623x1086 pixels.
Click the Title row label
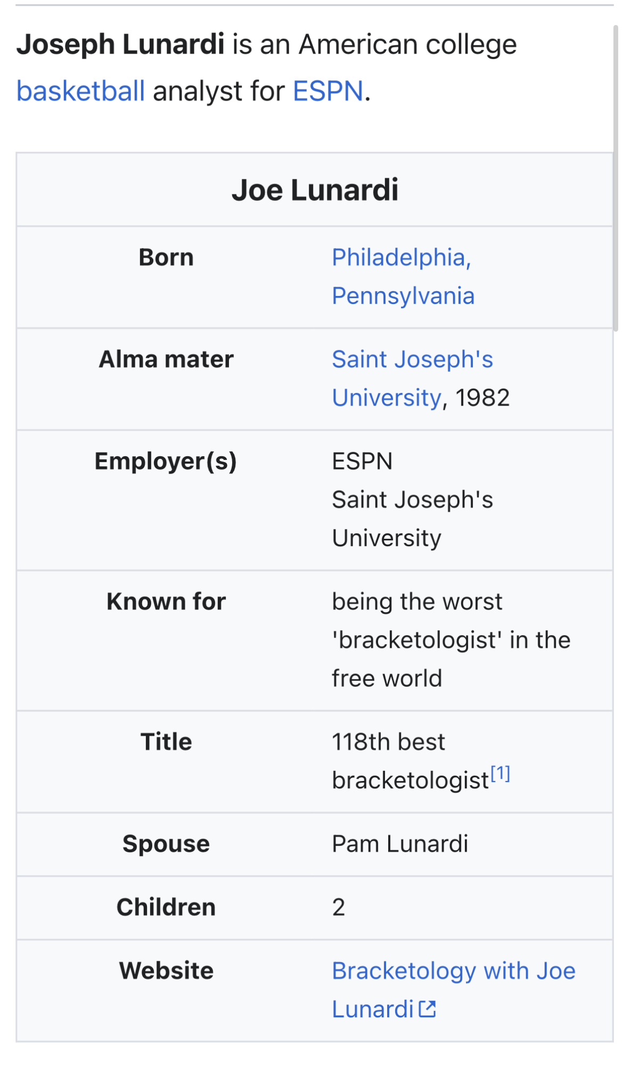click(x=166, y=742)
